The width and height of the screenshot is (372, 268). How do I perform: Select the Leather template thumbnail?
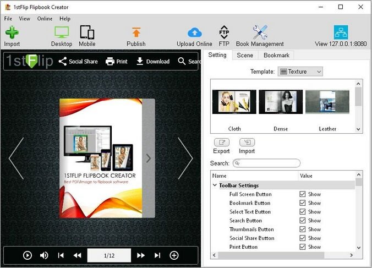(x=327, y=102)
